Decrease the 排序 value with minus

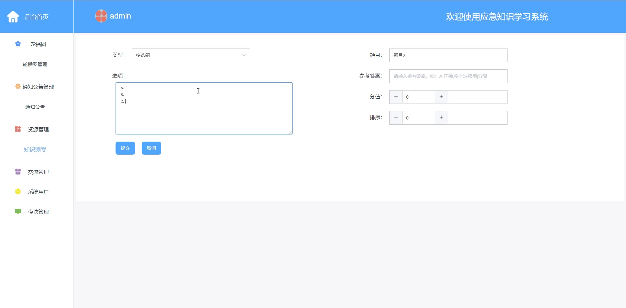pyautogui.click(x=396, y=118)
